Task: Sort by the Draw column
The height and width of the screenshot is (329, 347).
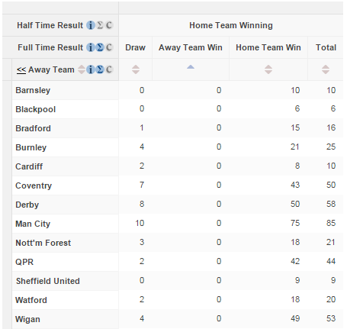Action: tap(136, 69)
